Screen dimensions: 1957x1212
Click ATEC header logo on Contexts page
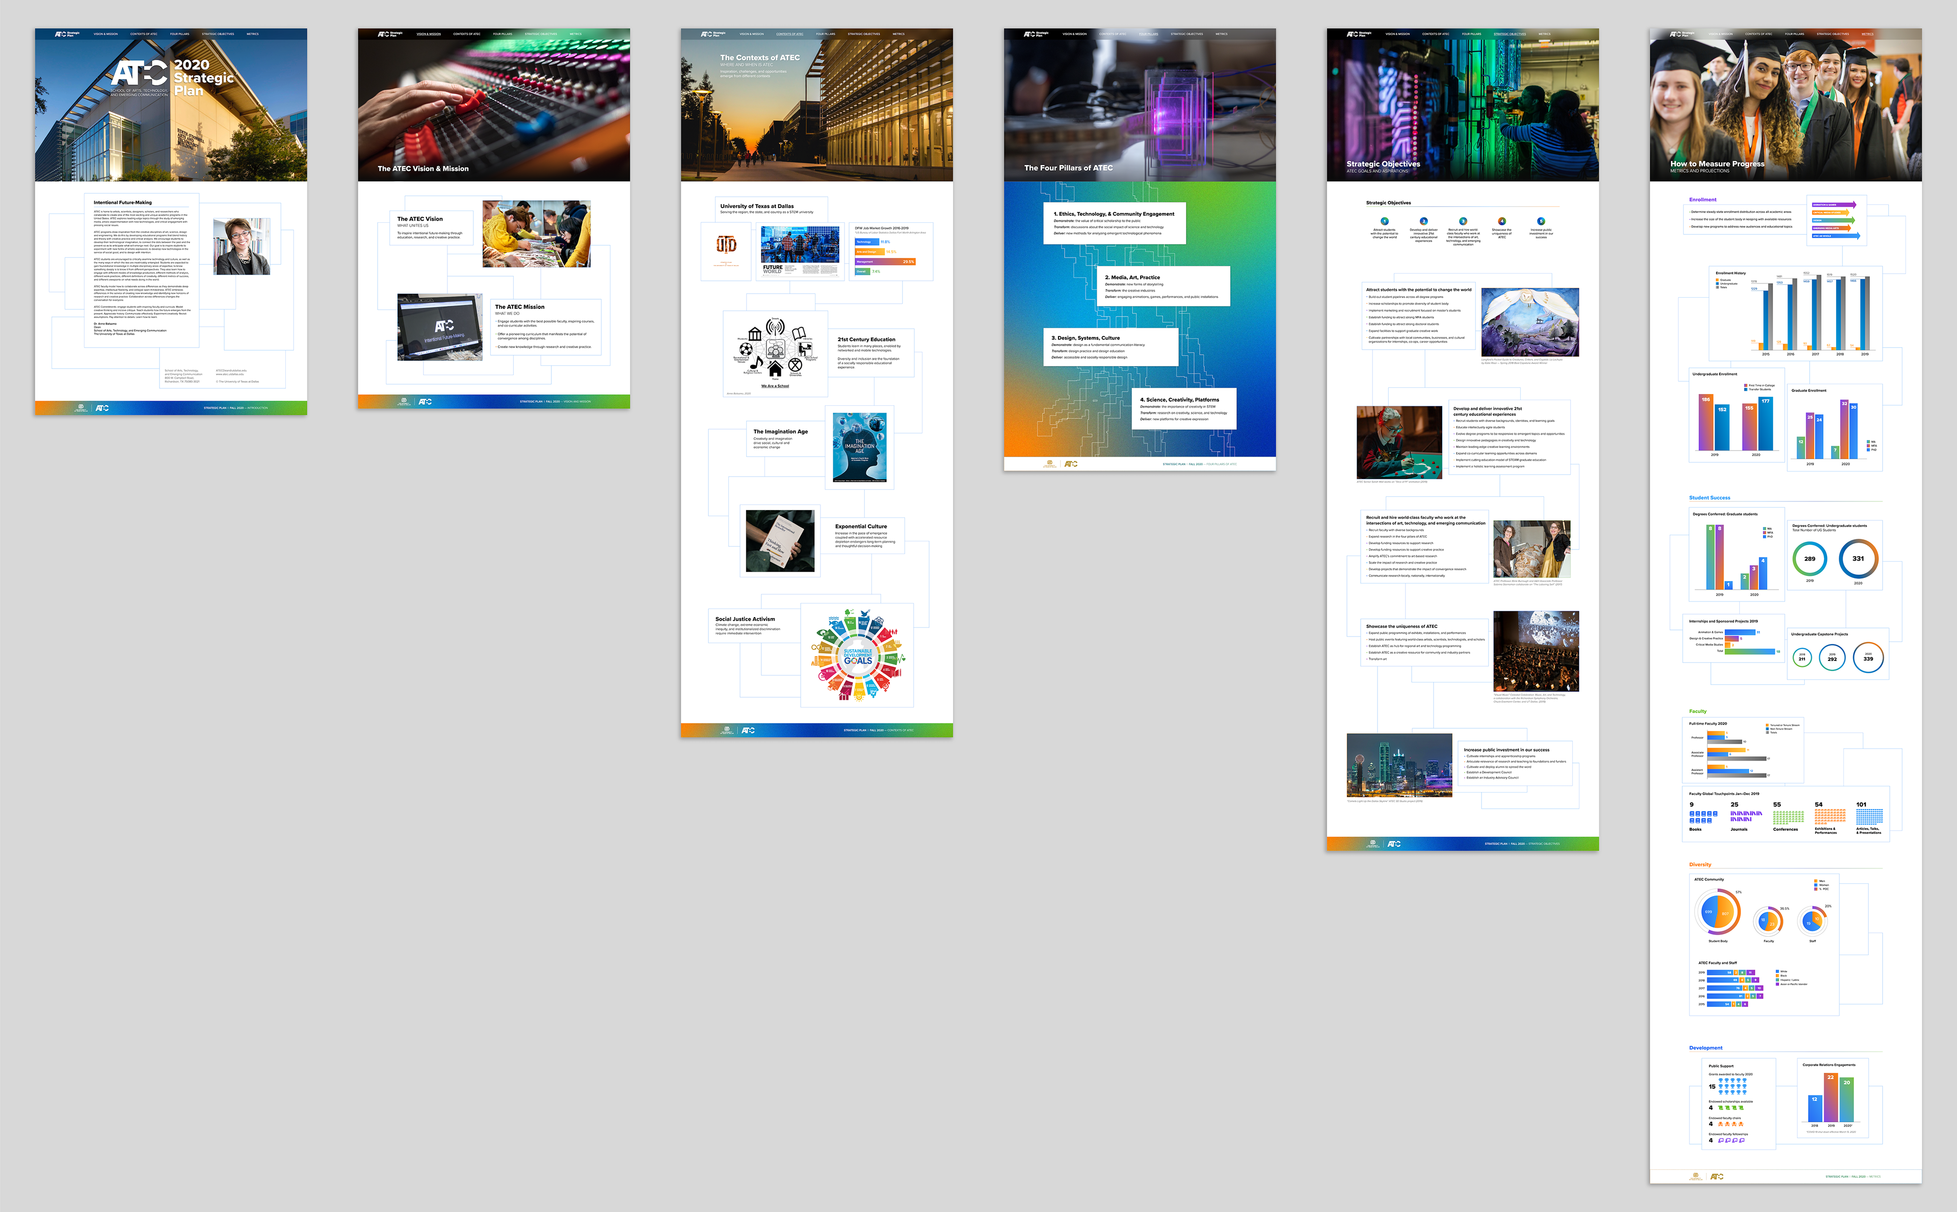point(713,34)
